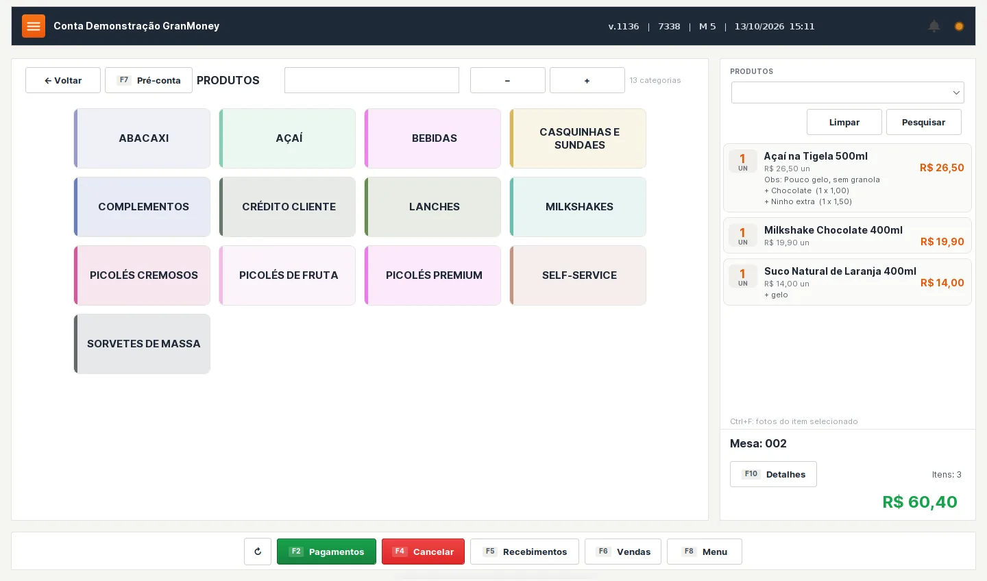Focus the product search input field

[371, 80]
